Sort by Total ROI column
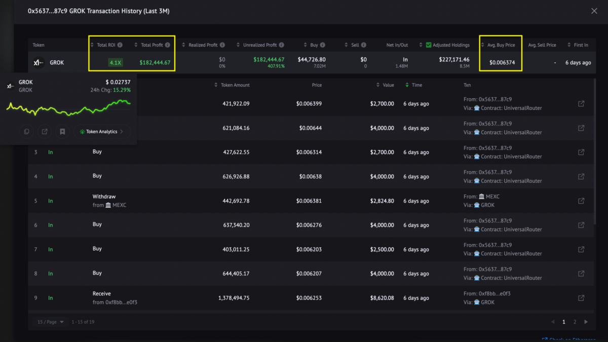The height and width of the screenshot is (342, 608). coord(93,45)
